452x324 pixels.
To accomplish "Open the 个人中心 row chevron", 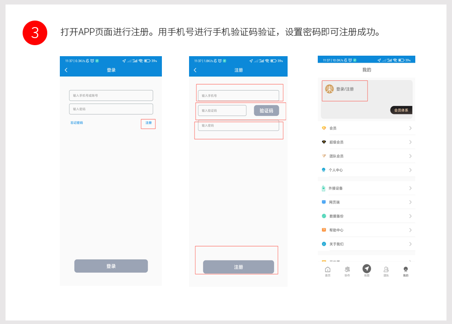I will pyautogui.click(x=410, y=170).
